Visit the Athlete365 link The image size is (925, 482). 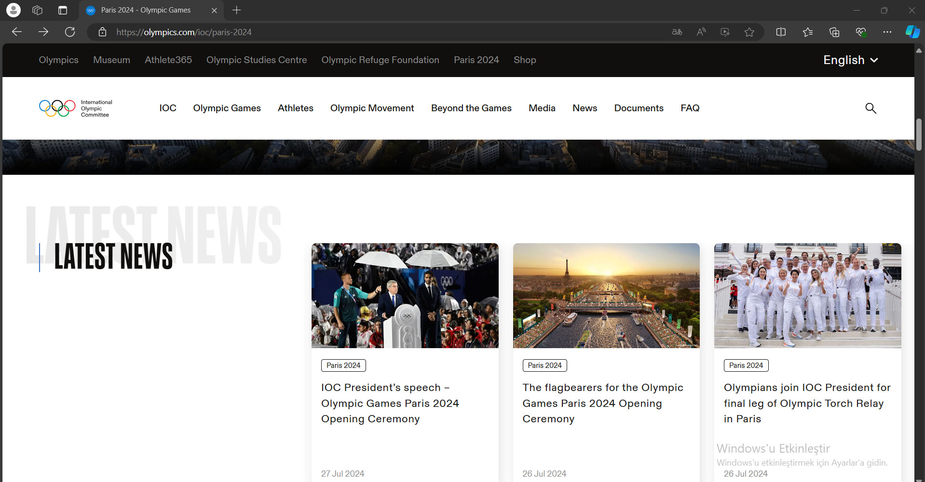pyautogui.click(x=168, y=60)
